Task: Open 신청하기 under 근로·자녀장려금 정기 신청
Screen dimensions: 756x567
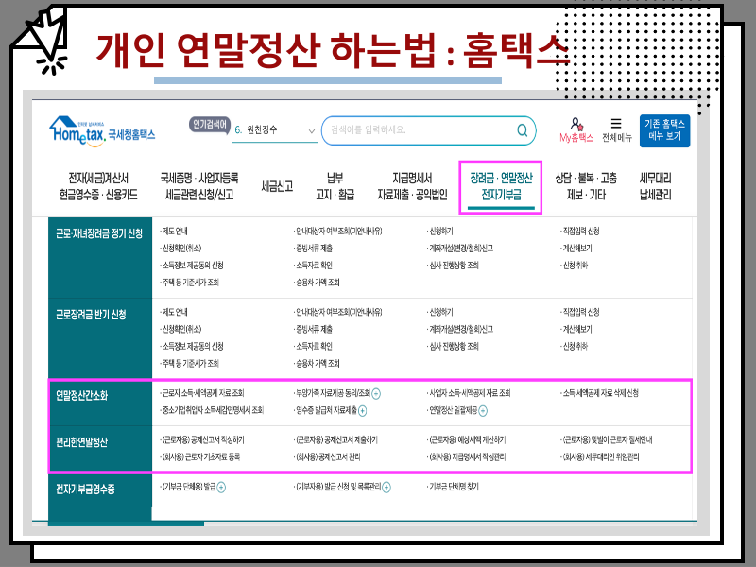Action: (440, 231)
